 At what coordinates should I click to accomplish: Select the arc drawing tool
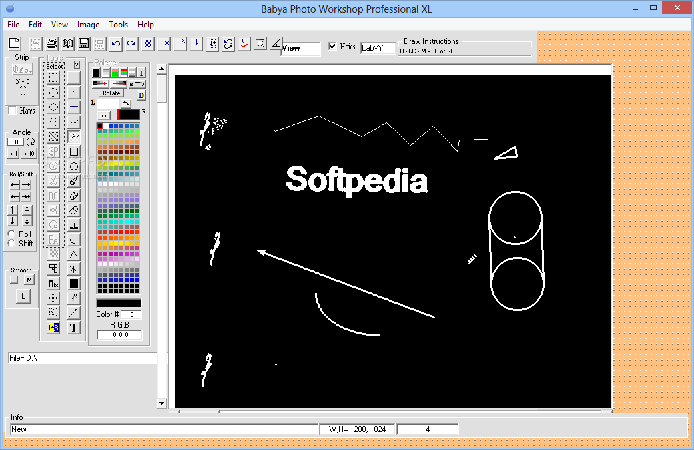[x=74, y=240]
